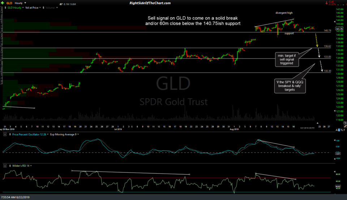Click the 'divergent high' annotation text

coord(284,13)
